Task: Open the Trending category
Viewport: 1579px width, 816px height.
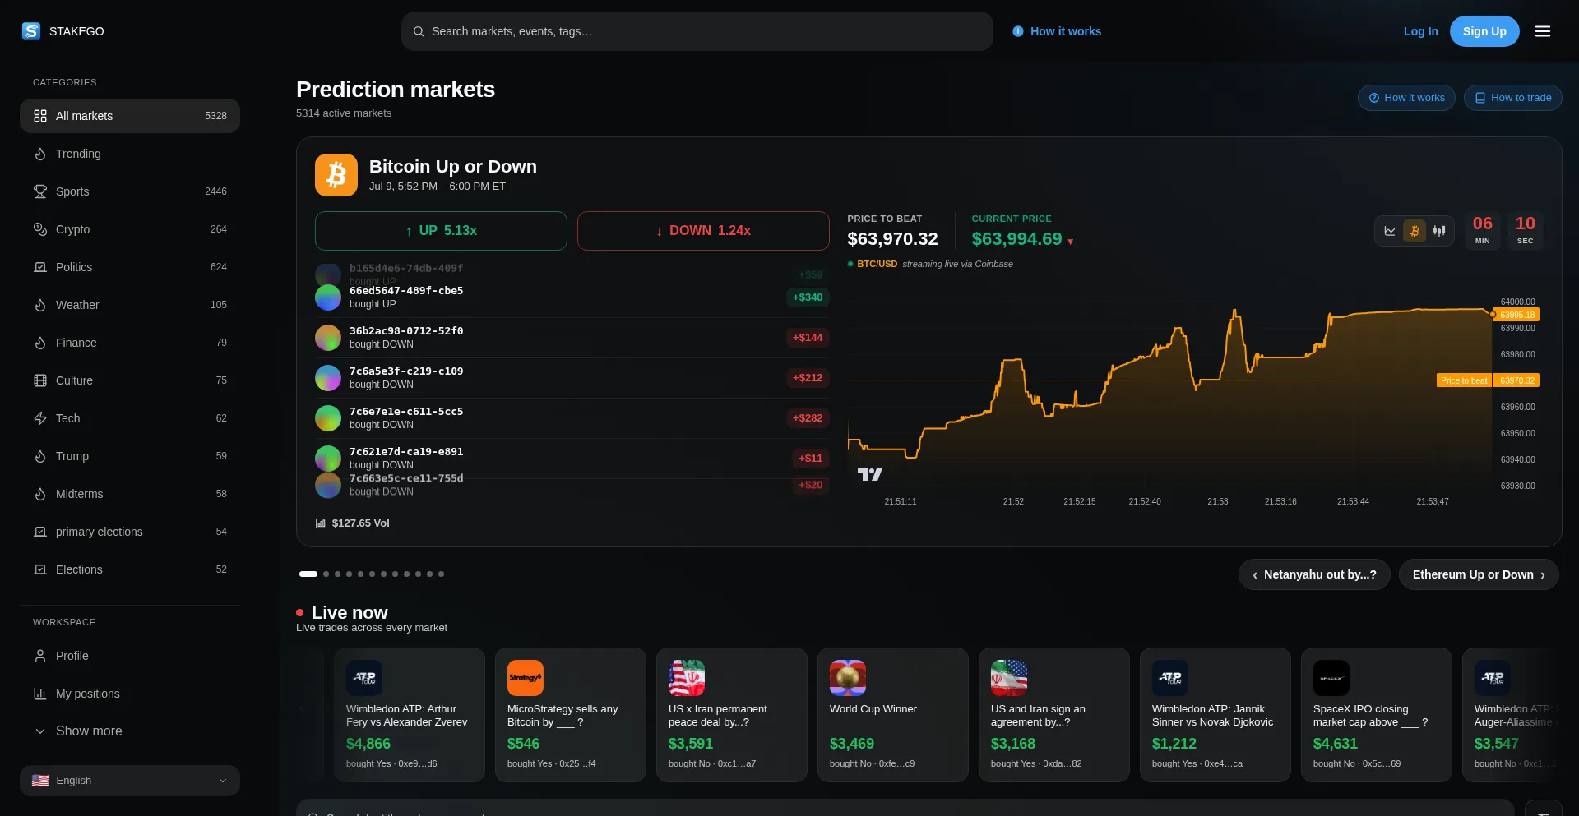Action: pos(130,154)
